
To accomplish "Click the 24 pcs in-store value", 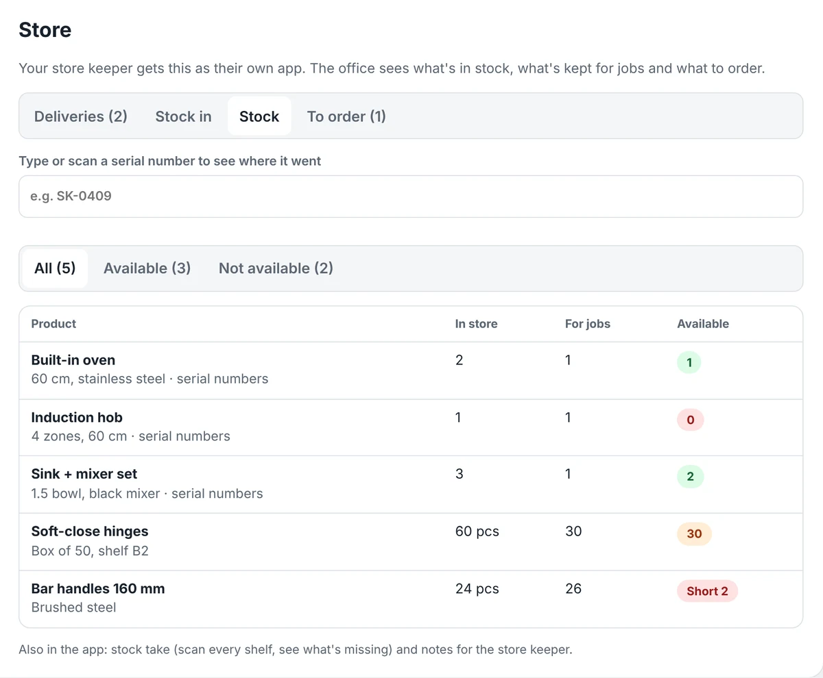I will click(x=477, y=589).
